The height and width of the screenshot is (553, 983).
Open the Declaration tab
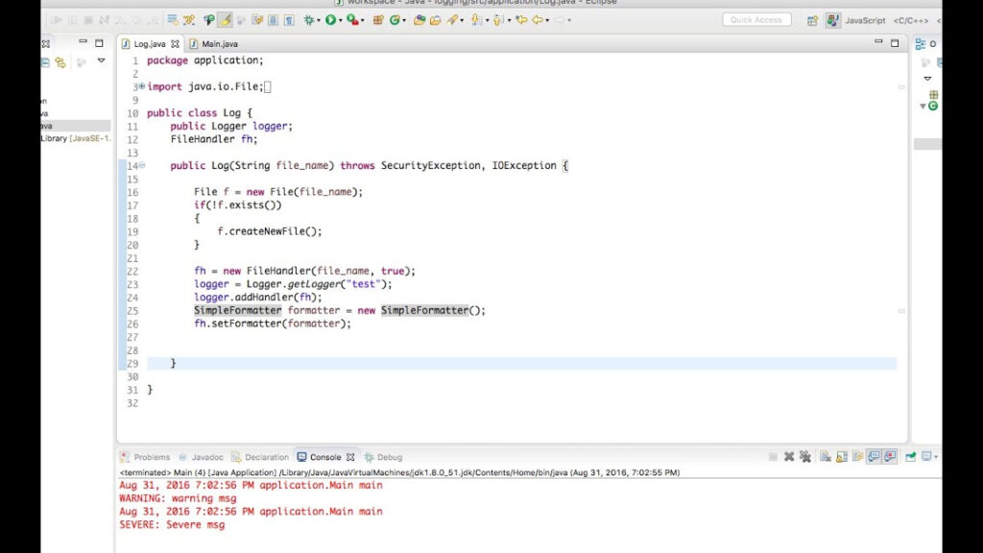(x=260, y=457)
